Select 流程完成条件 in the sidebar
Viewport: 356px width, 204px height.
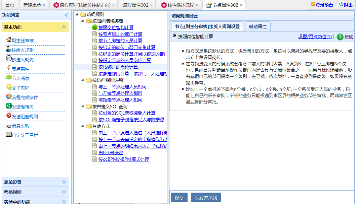[x=25, y=97]
